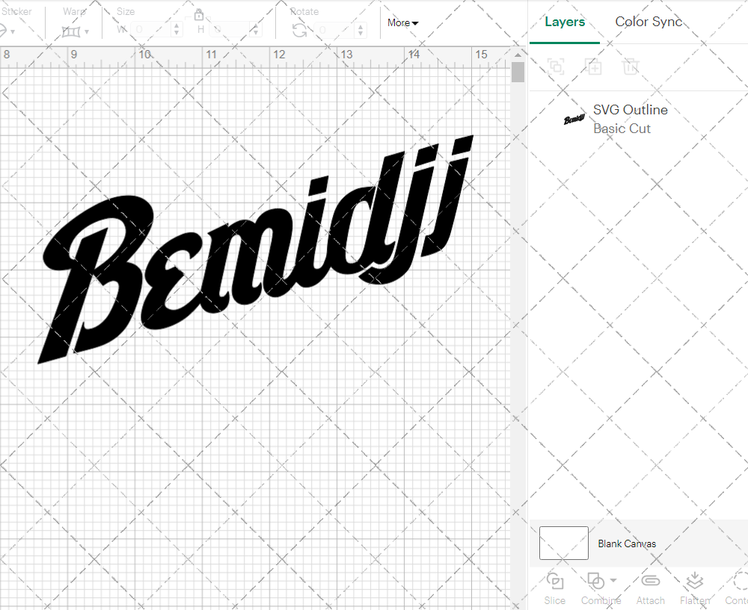
Task: Select the Slice tool
Action: [x=554, y=588]
